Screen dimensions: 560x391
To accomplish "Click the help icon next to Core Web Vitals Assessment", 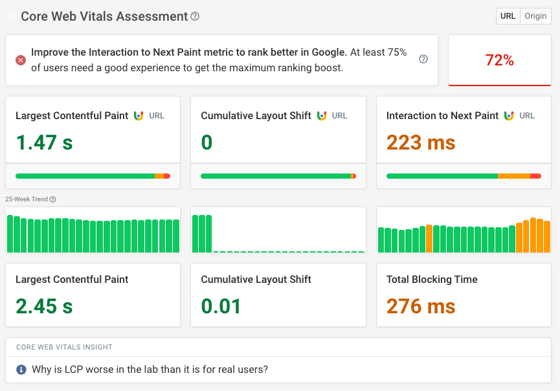I will (195, 16).
